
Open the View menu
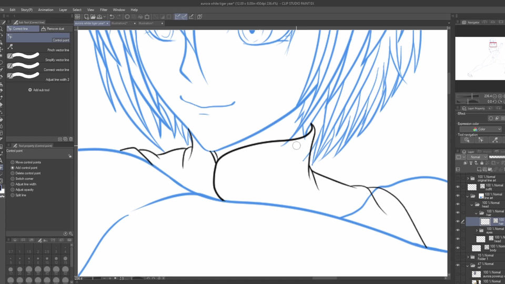[x=91, y=9]
